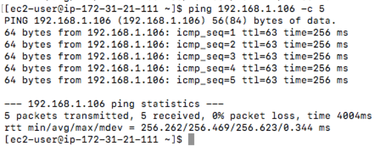Click the icmp_seq=3 reply line
The height and width of the screenshot is (152, 380).
coord(176,57)
